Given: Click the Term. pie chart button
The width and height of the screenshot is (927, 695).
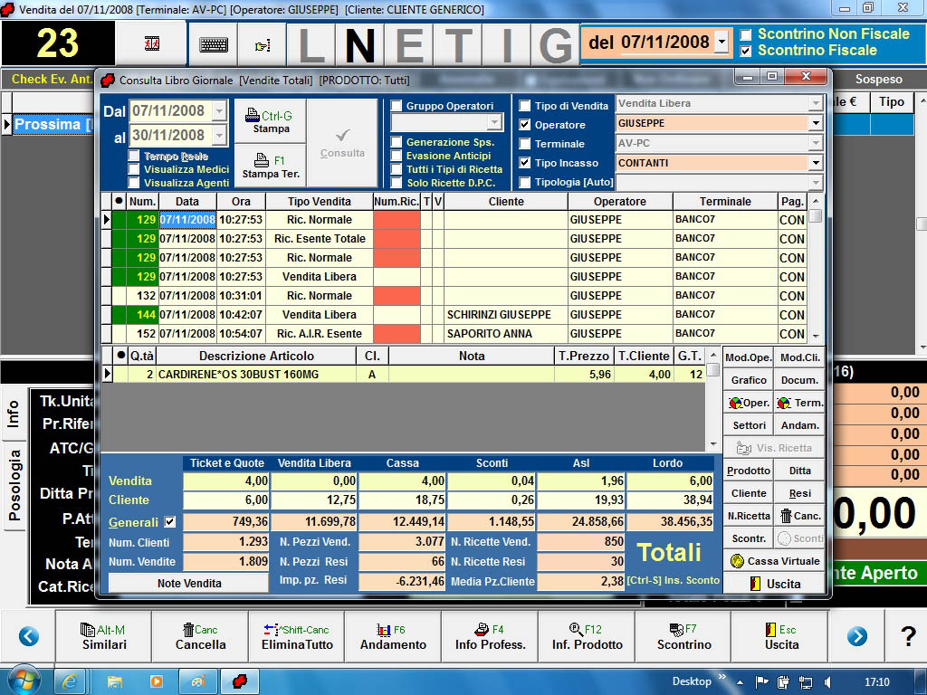Looking at the screenshot, I should 799,403.
